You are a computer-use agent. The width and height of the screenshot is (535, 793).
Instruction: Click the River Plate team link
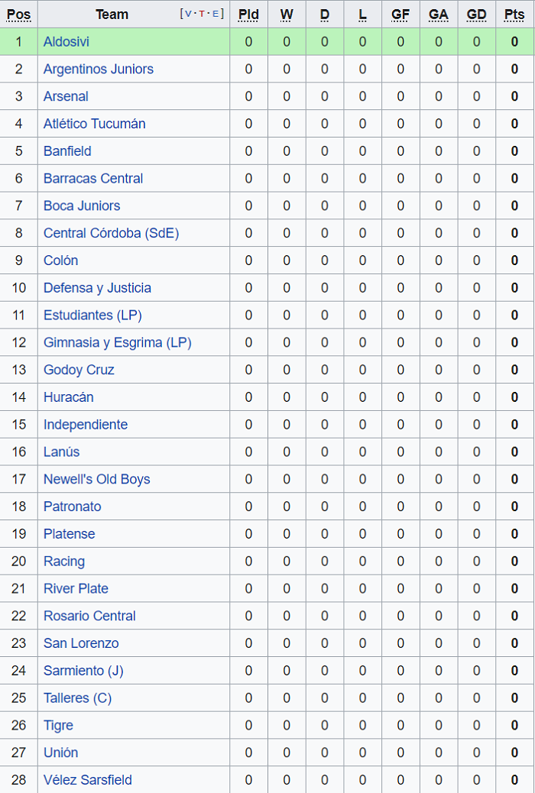(x=76, y=588)
